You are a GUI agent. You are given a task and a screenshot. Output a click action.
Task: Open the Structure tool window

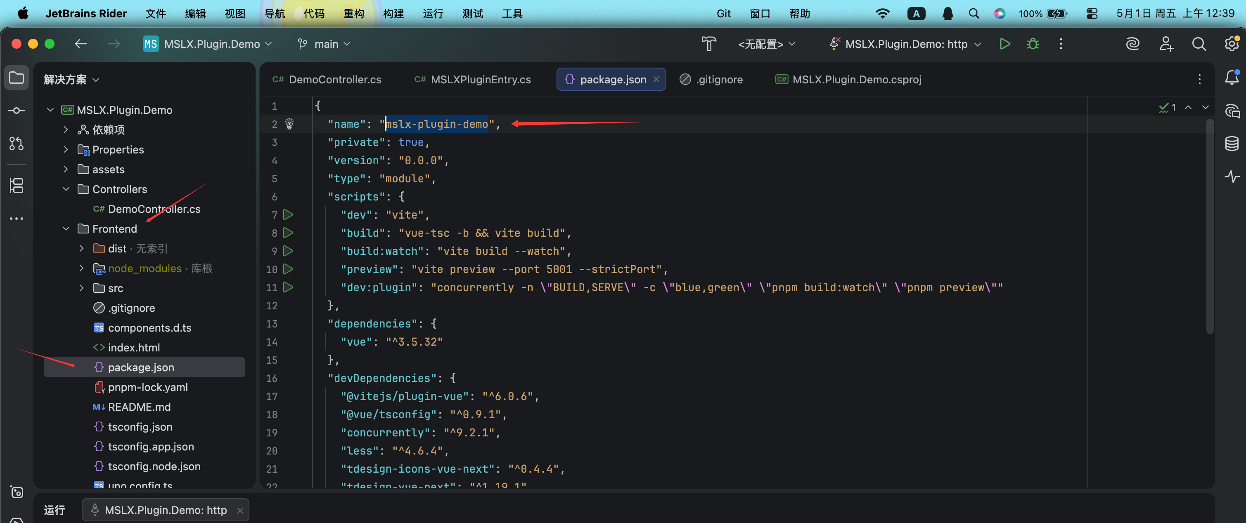pyautogui.click(x=17, y=186)
